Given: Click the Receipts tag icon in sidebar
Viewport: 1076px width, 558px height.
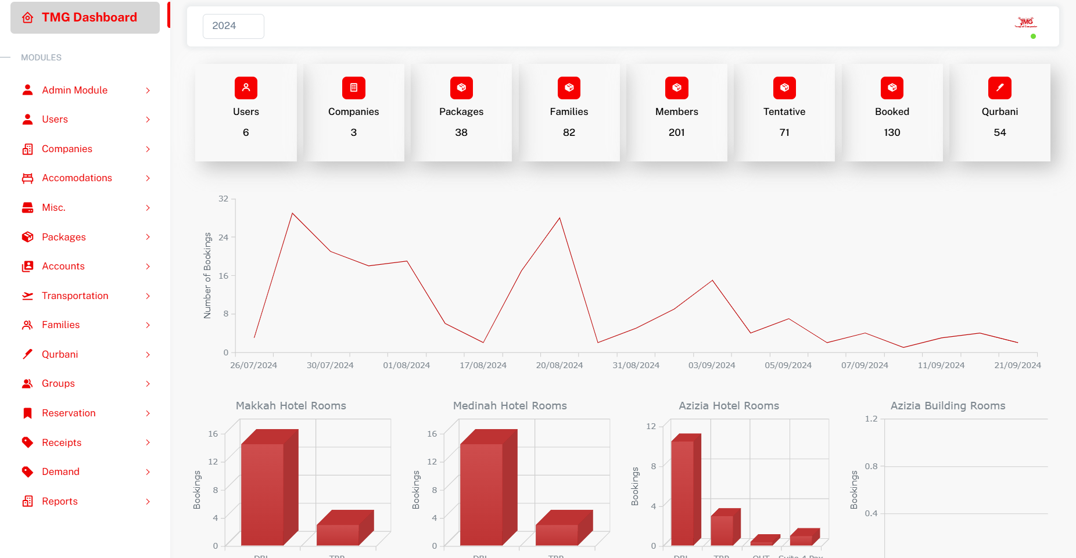Looking at the screenshot, I should (27, 442).
